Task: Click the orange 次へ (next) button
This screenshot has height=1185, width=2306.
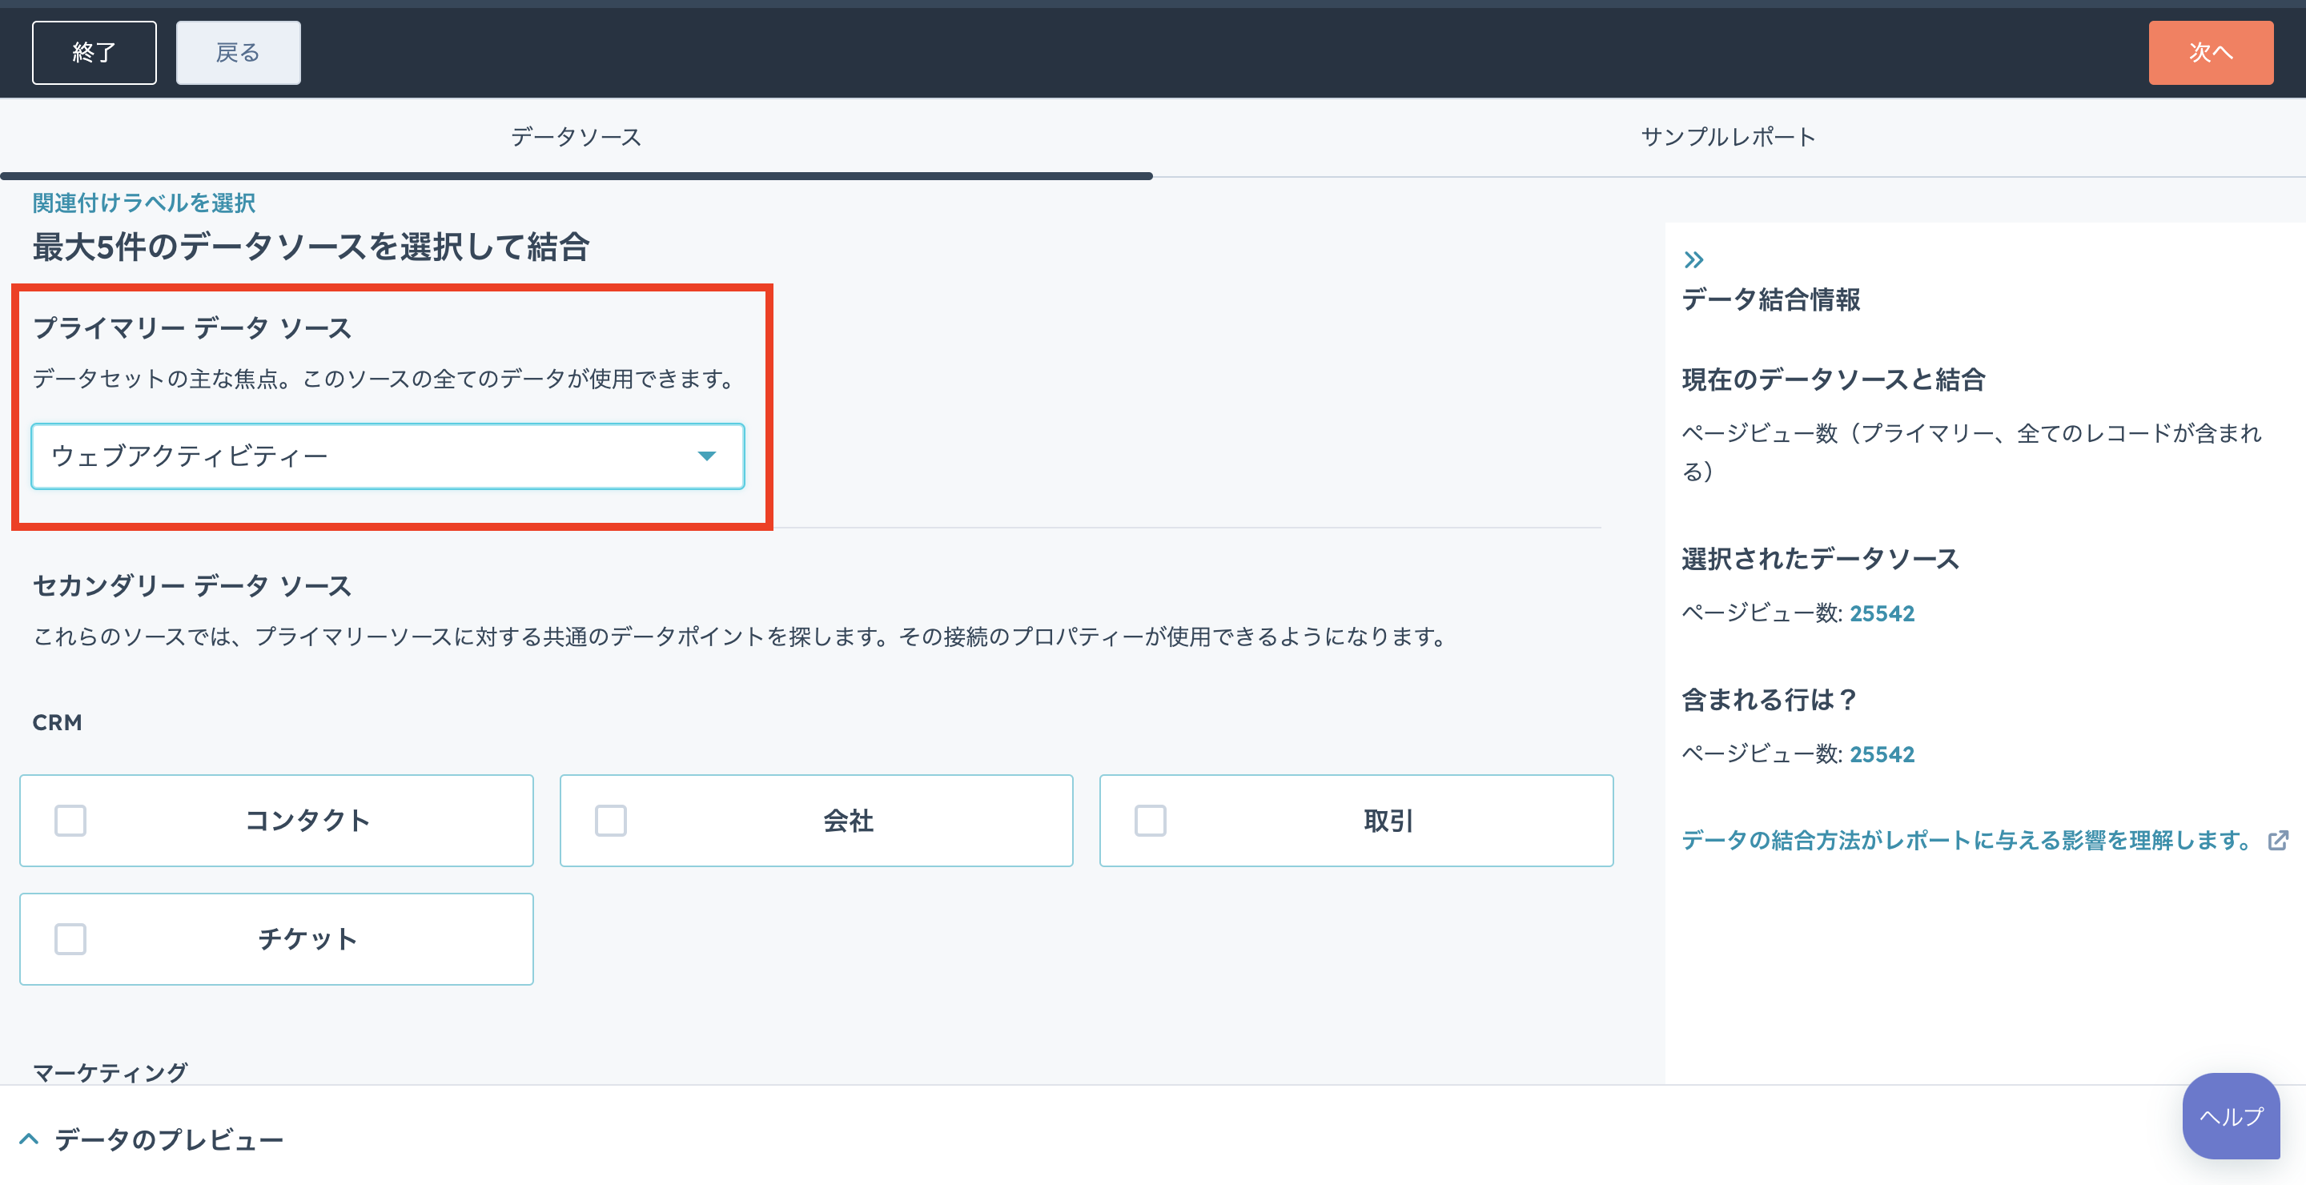Action: pyautogui.click(x=2210, y=53)
